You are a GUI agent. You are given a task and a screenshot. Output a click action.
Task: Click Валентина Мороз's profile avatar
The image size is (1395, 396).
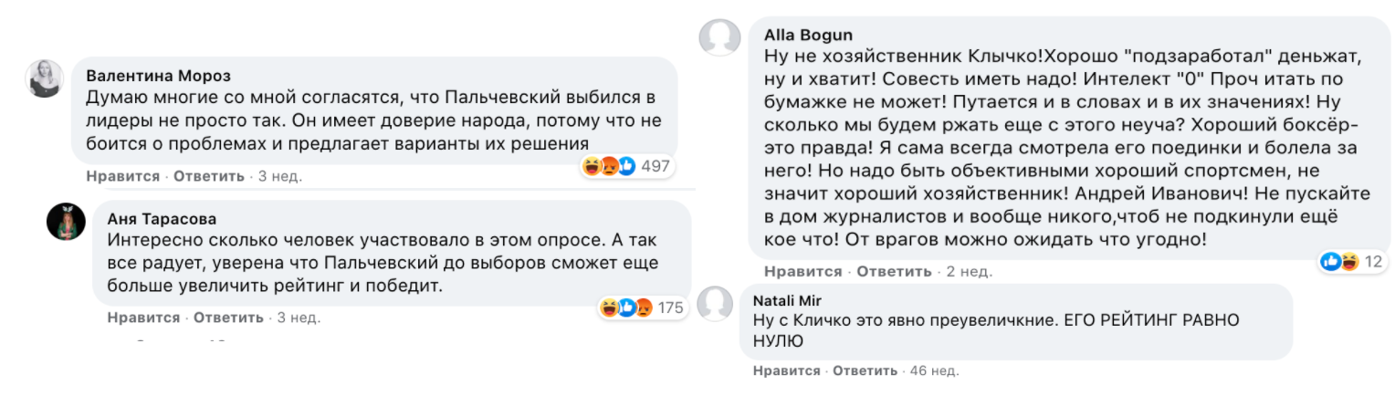pyautogui.click(x=45, y=78)
